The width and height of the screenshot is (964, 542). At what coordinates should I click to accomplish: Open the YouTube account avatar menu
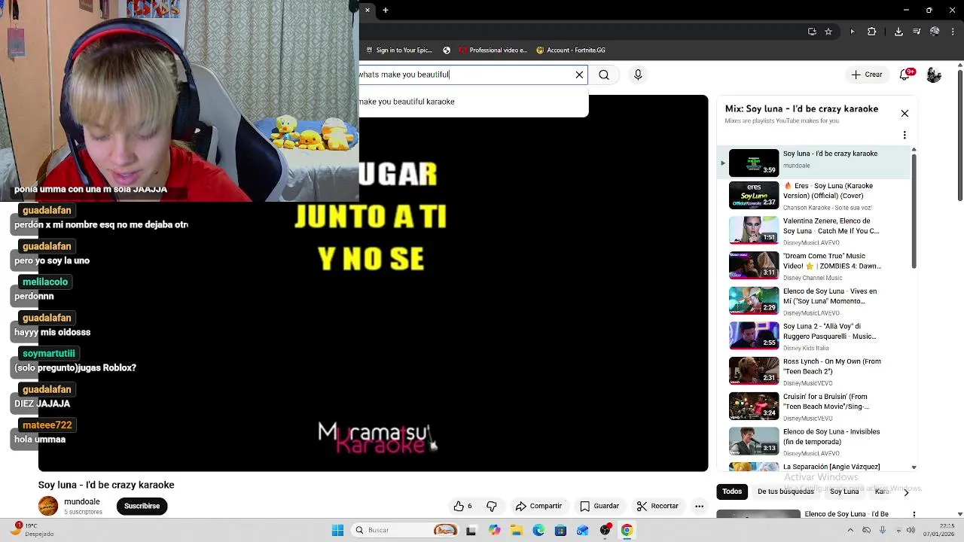934,75
